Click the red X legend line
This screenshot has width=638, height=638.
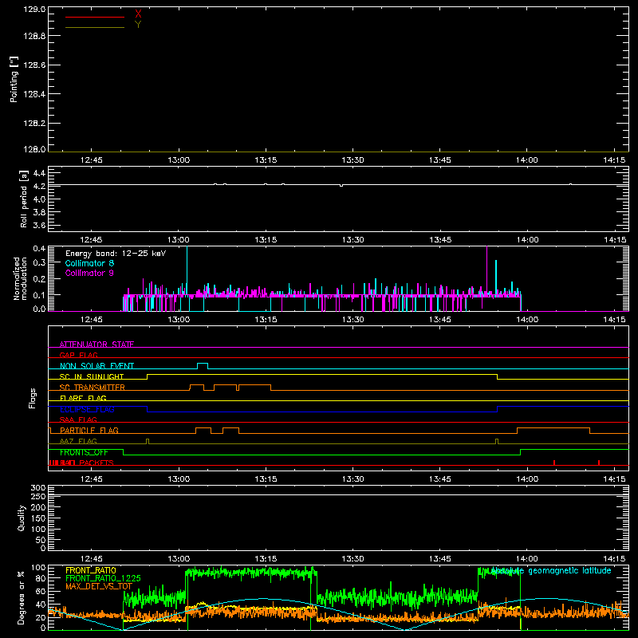point(95,17)
